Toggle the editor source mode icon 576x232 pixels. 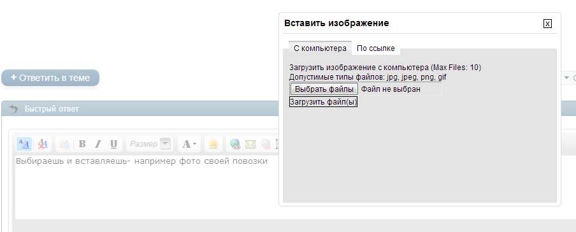tap(24, 144)
